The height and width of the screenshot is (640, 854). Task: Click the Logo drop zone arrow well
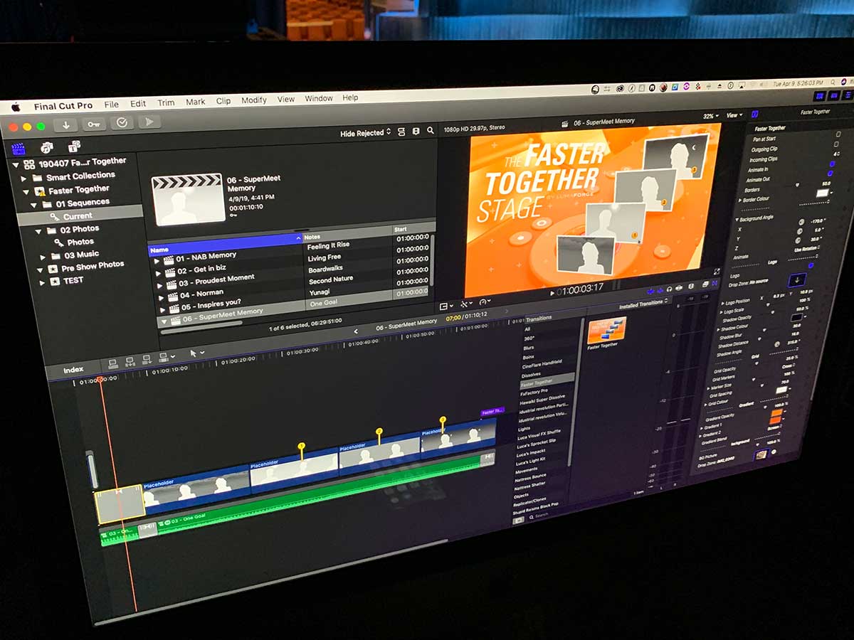(798, 279)
